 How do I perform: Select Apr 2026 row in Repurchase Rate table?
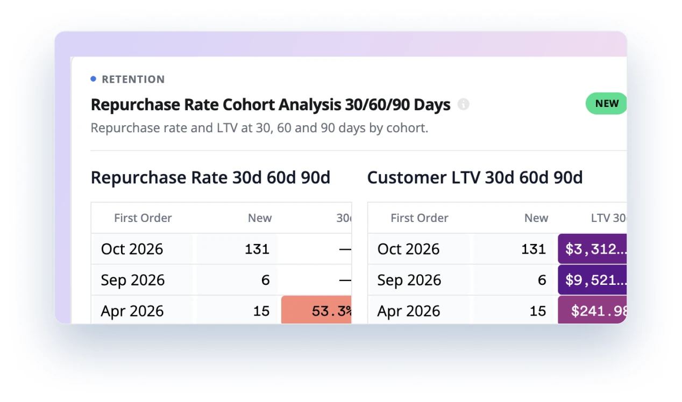(221, 310)
